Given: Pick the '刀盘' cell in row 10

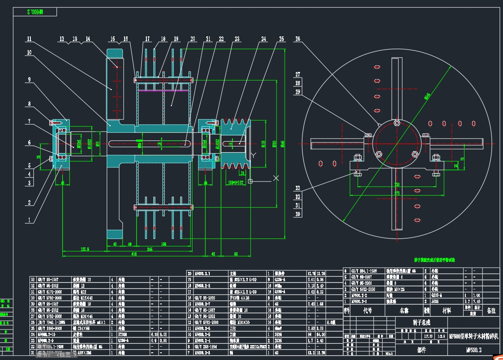Looking at the screenshot, I should pyautogui.click(x=248, y=335).
